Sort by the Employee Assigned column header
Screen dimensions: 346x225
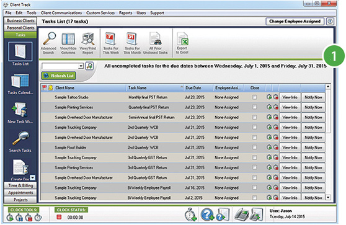pyautogui.click(x=228, y=88)
